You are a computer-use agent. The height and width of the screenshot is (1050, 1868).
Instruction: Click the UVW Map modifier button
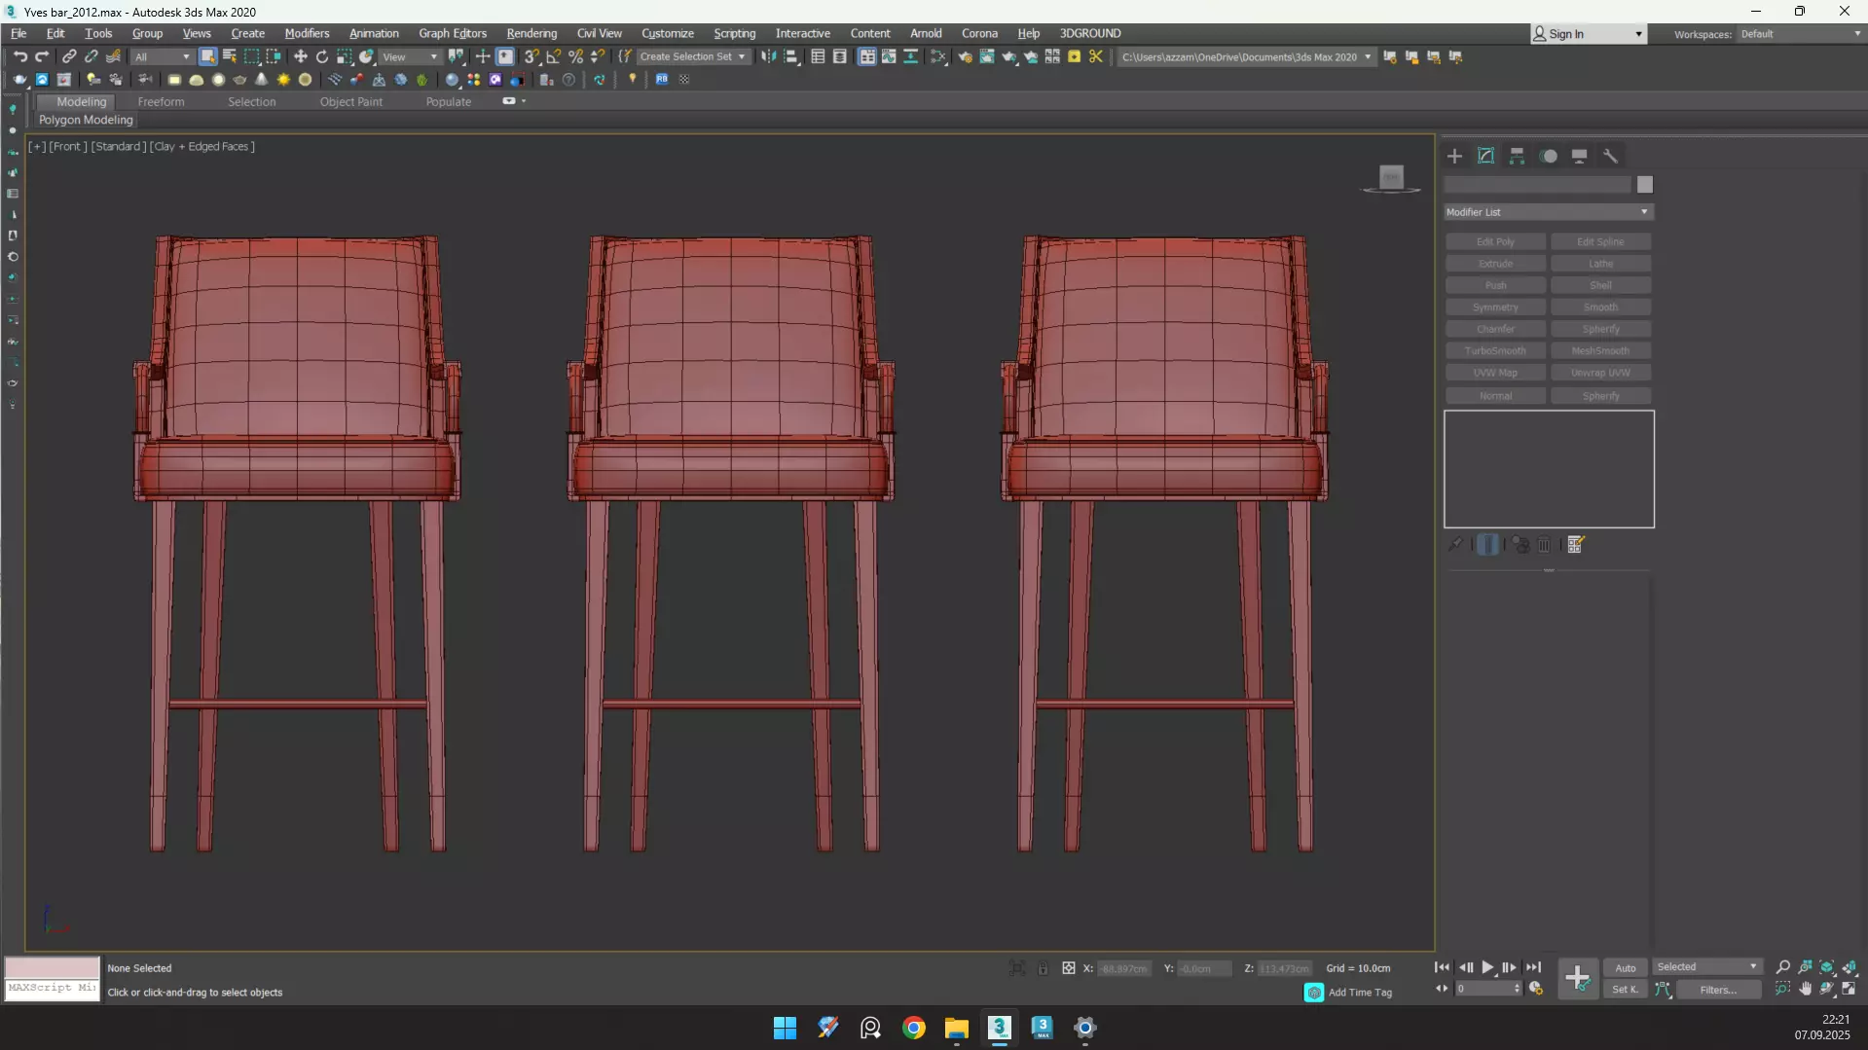pyautogui.click(x=1495, y=373)
